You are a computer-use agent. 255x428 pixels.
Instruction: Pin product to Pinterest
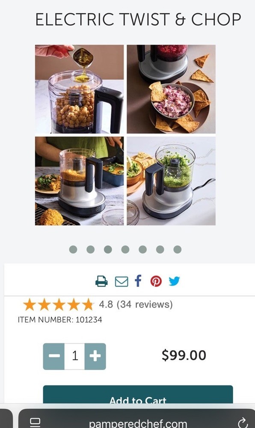pyautogui.click(x=156, y=281)
